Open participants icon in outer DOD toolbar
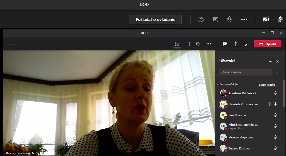Screen dimensions: 286x156 point(201,19)
